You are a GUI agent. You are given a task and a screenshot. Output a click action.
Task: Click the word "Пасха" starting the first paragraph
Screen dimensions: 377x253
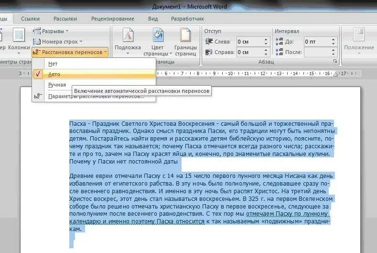[x=77, y=124]
